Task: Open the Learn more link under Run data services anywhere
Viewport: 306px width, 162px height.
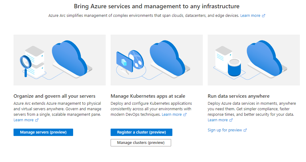Action: tap(218, 120)
